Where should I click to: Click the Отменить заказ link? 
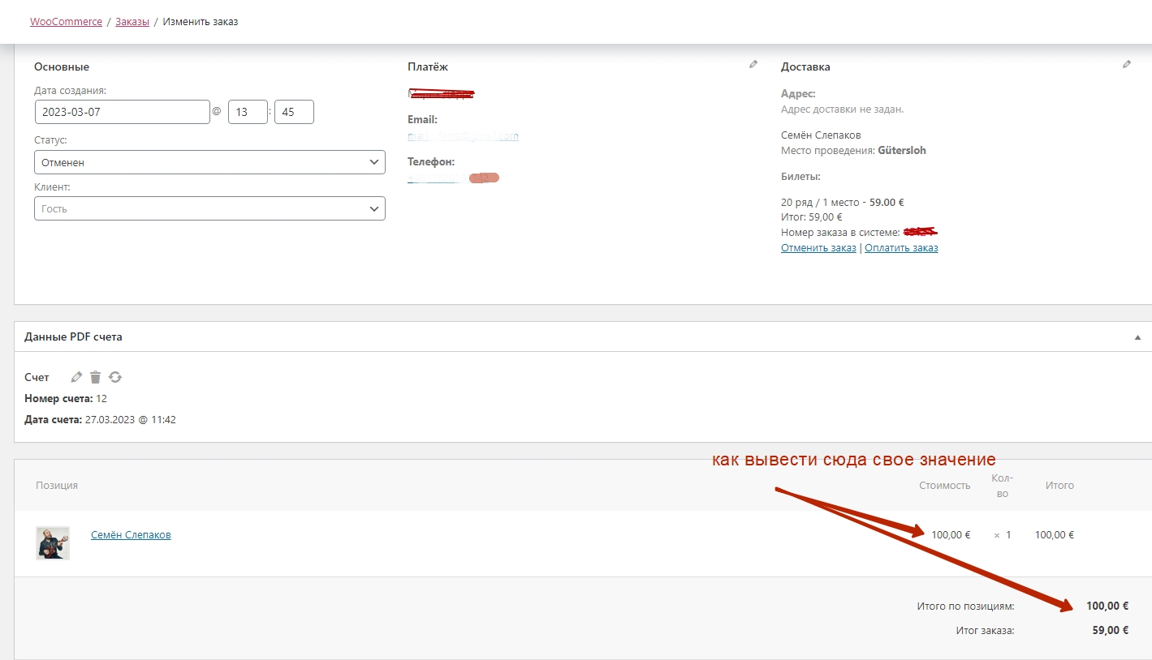tap(818, 248)
